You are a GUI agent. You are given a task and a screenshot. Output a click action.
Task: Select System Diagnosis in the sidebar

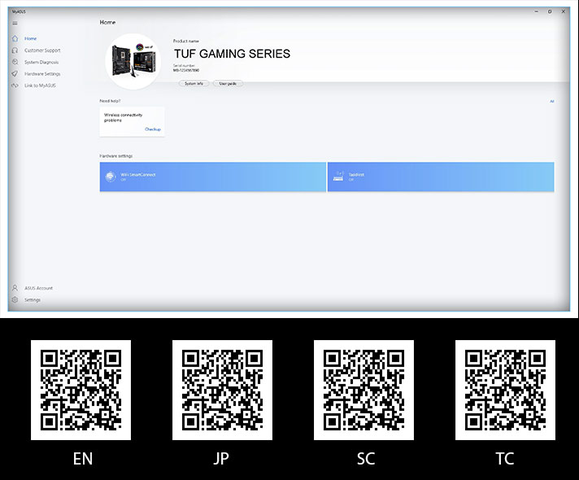coord(41,62)
